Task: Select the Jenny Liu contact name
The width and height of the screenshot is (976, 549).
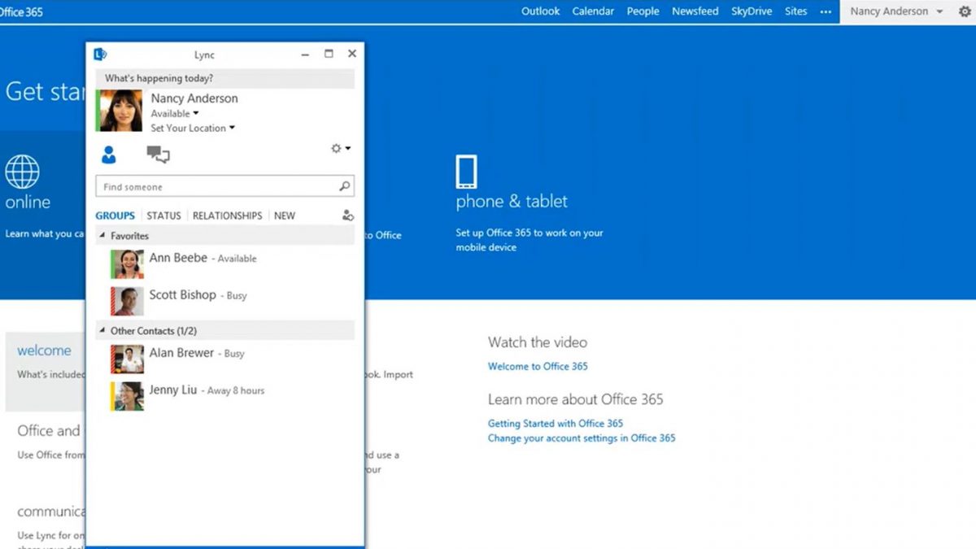Action: [x=173, y=390]
